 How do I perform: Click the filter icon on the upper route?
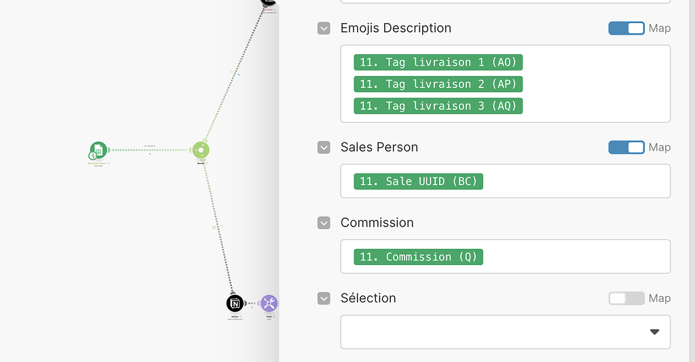238,75
